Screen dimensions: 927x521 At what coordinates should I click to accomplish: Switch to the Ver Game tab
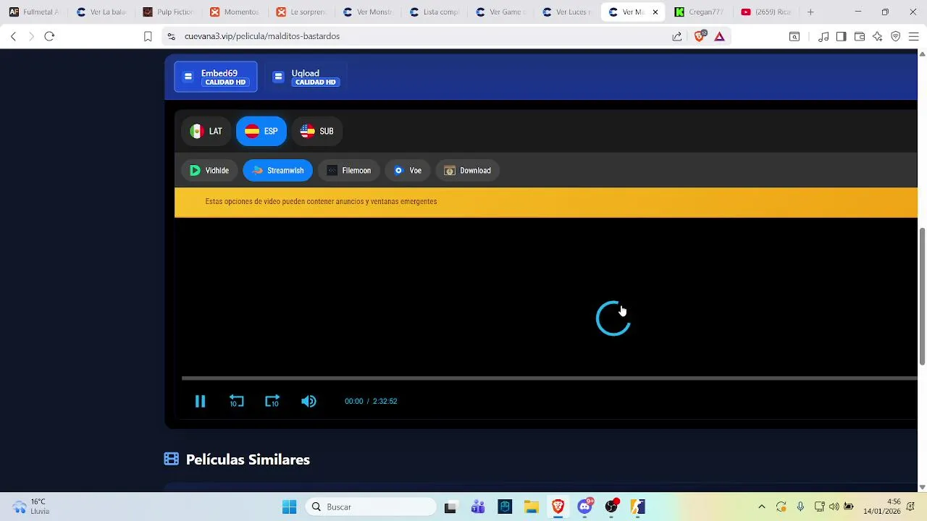pos(501,12)
